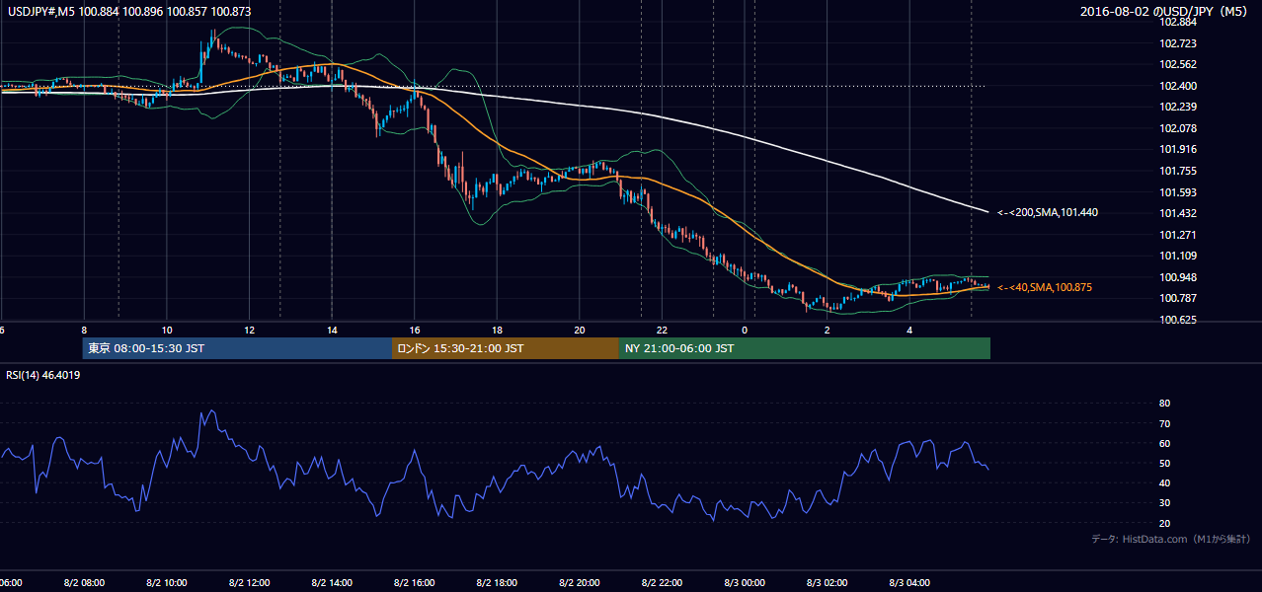Image resolution: width=1262 pixels, height=592 pixels.
Task: Click the 8/2 20:00 time axis label
Action: (579, 583)
